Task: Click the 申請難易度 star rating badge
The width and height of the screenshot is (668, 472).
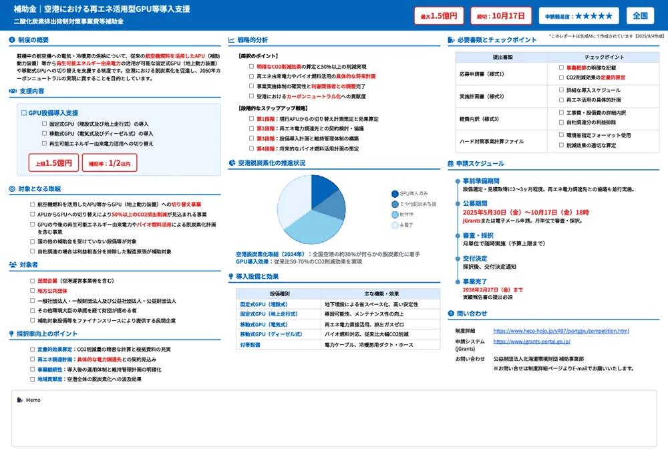Action: click(578, 16)
